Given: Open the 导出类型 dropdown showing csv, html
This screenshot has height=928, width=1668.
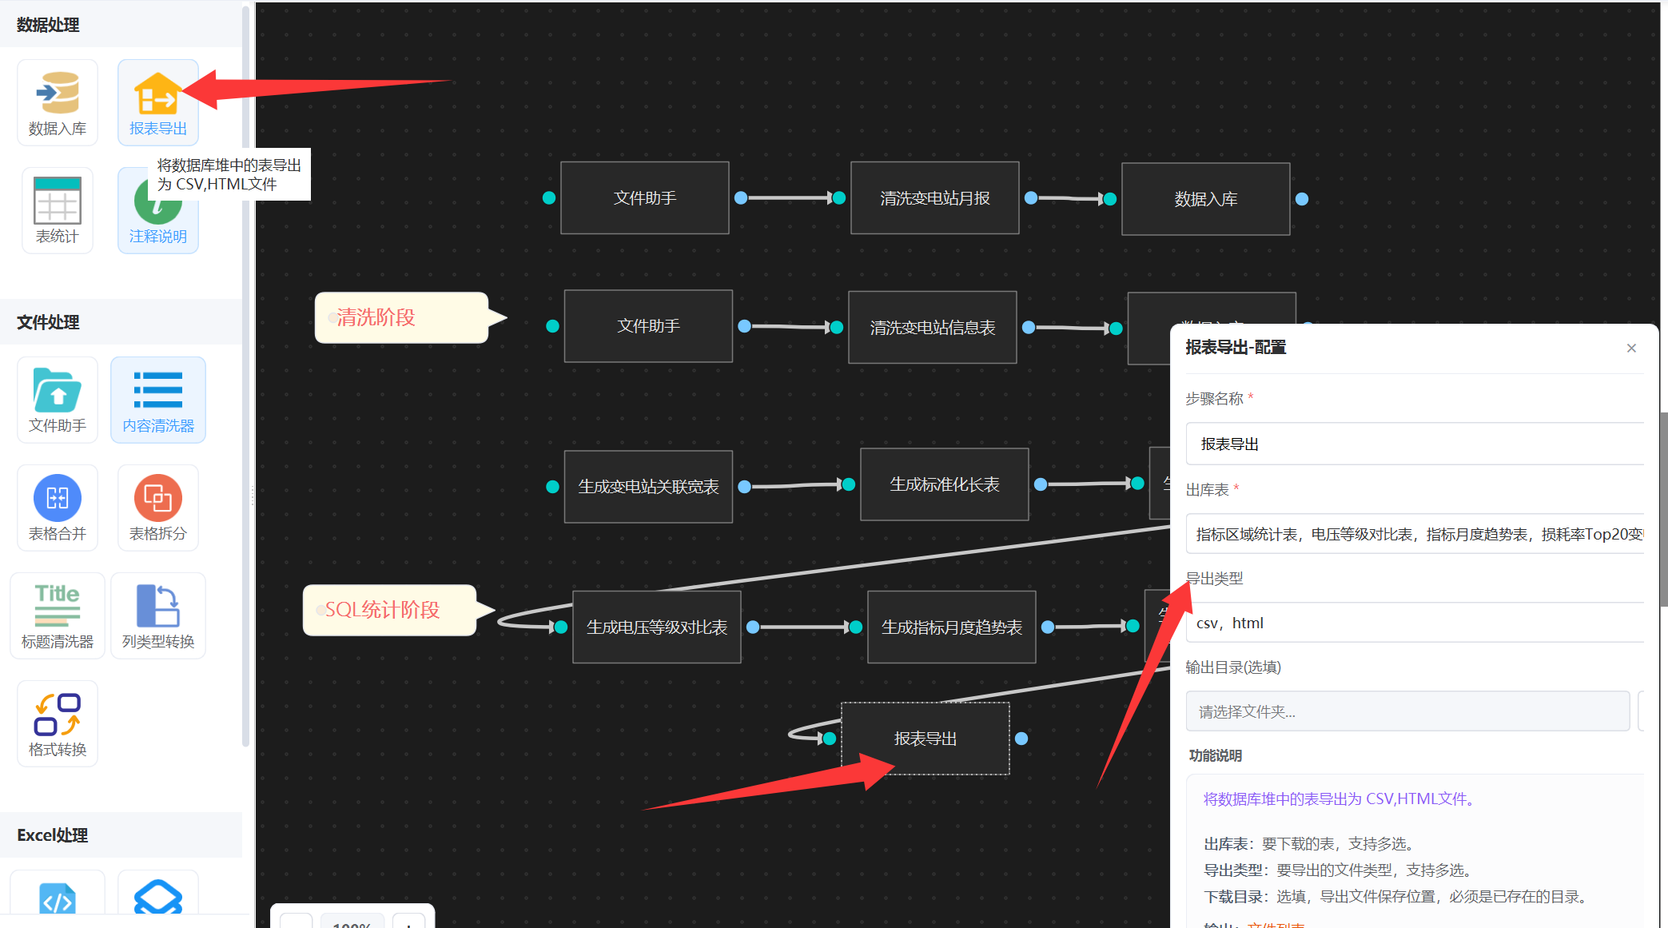Looking at the screenshot, I should click(1415, 623).
